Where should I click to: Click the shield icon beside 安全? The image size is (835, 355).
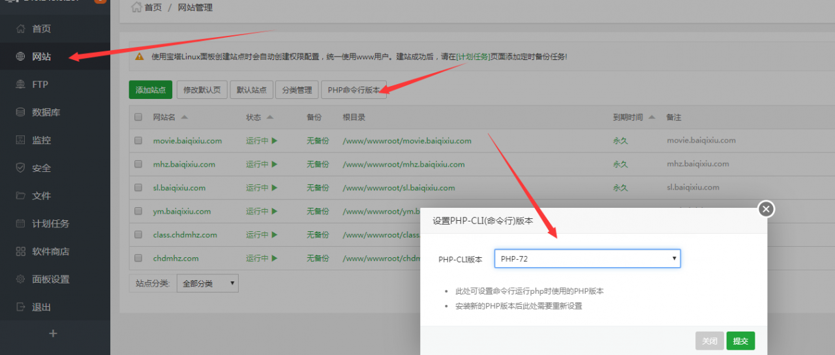[20, 168]
